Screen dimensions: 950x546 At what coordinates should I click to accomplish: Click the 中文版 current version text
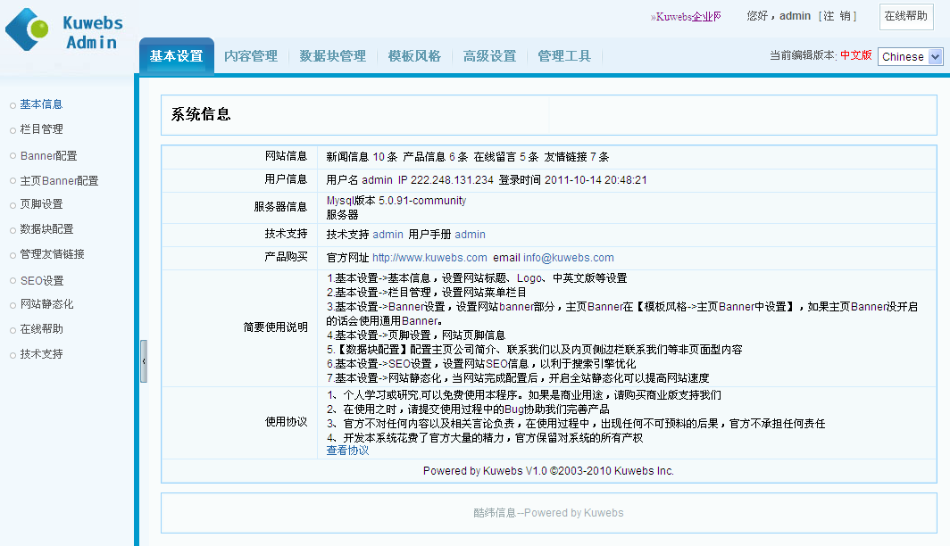coord(855,55)
